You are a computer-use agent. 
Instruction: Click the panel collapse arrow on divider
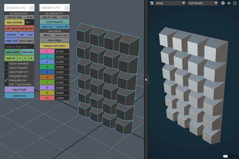146,79
